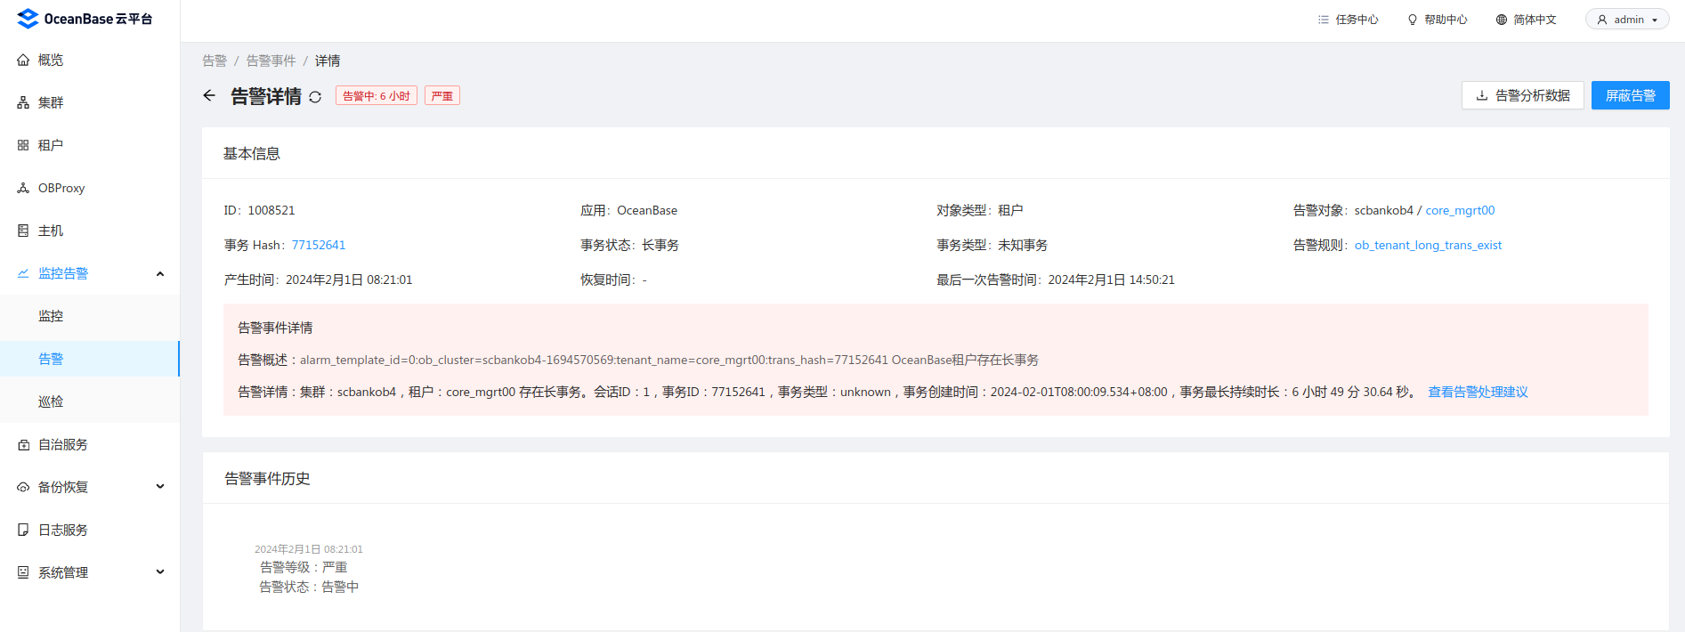Viewport: 1685px width, 632px height.
Task: Click the 事务状态: 长事务 field
Action: 629,245
